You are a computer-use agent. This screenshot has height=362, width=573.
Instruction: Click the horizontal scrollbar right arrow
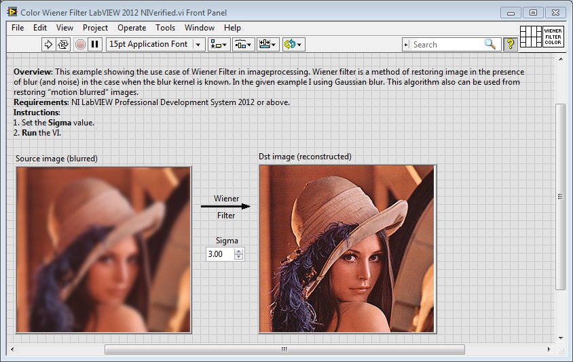pyautogui.click(x=549, y=349)
